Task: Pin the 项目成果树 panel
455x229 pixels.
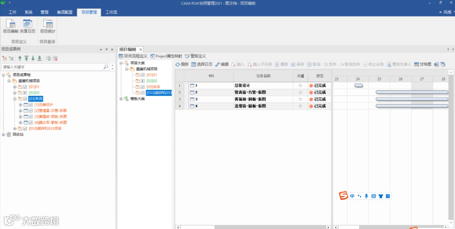Action: (x=107, y=49)
